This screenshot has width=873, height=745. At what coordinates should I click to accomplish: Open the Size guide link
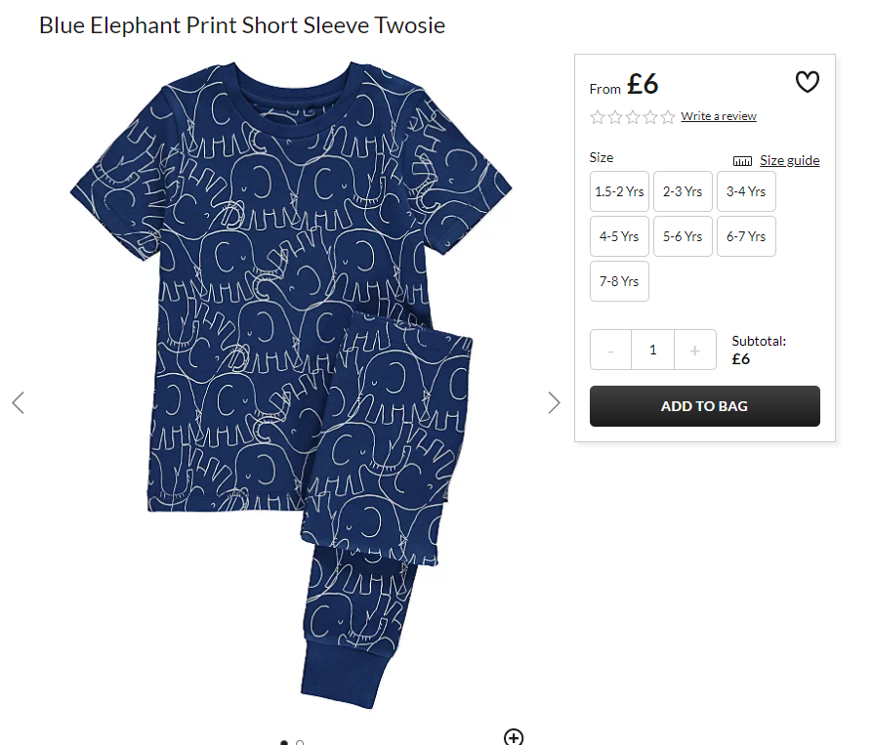coord(789,160)
